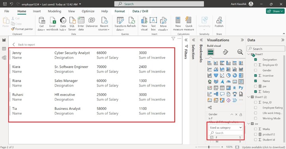Viewport: 286px width, 149px height.
Task: Open the Used as category dropdown
Action: pos(226,128)
